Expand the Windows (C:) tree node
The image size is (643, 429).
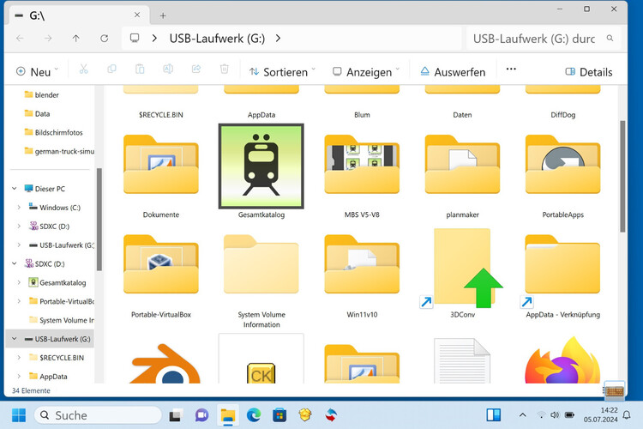20,208
